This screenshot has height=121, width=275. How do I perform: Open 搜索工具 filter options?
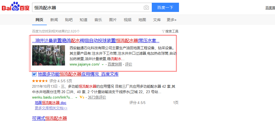[170, 31]
